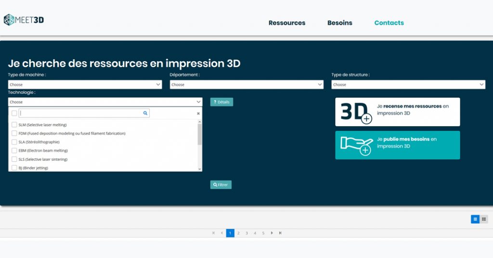Image resolution: width=493 pixels, height=258 pixels.
Task: Check SLM (Selective laser melting)
Action: (x=14, y=125)
